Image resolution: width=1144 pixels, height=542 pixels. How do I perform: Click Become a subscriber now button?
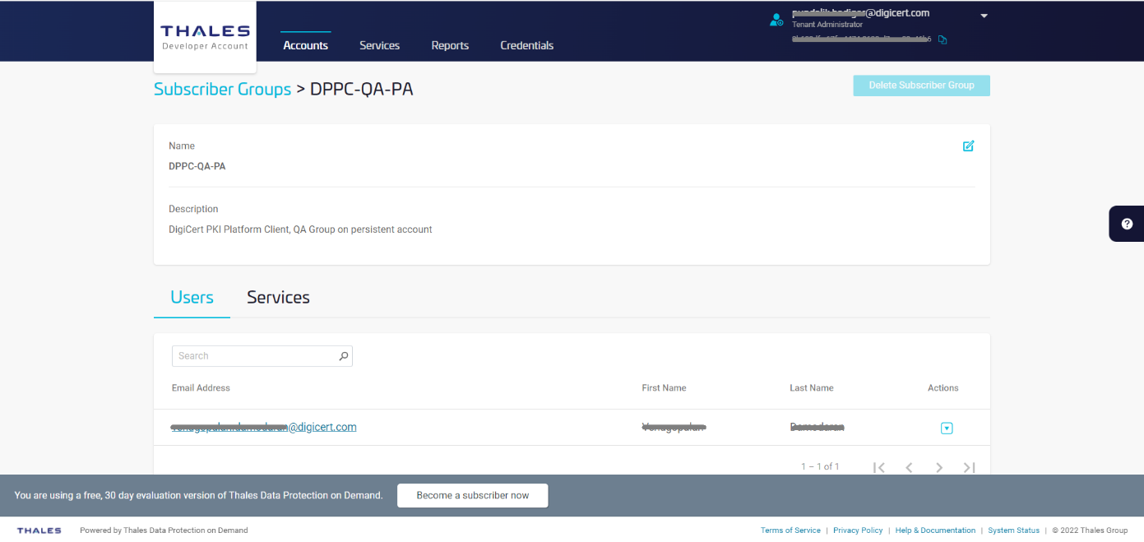click(472, 495)
